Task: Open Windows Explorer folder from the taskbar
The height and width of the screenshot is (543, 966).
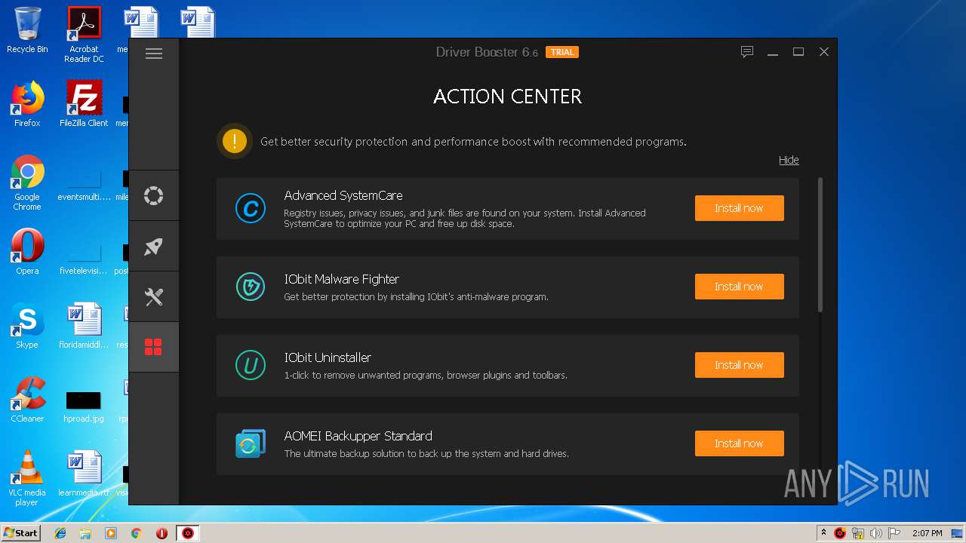Action: pos(85,533)
